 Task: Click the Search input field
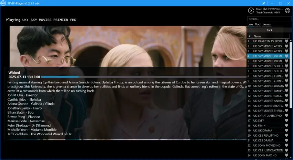coord(269,19)
